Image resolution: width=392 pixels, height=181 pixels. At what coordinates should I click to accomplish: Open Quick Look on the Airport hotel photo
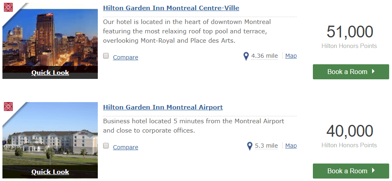[50, 172]
